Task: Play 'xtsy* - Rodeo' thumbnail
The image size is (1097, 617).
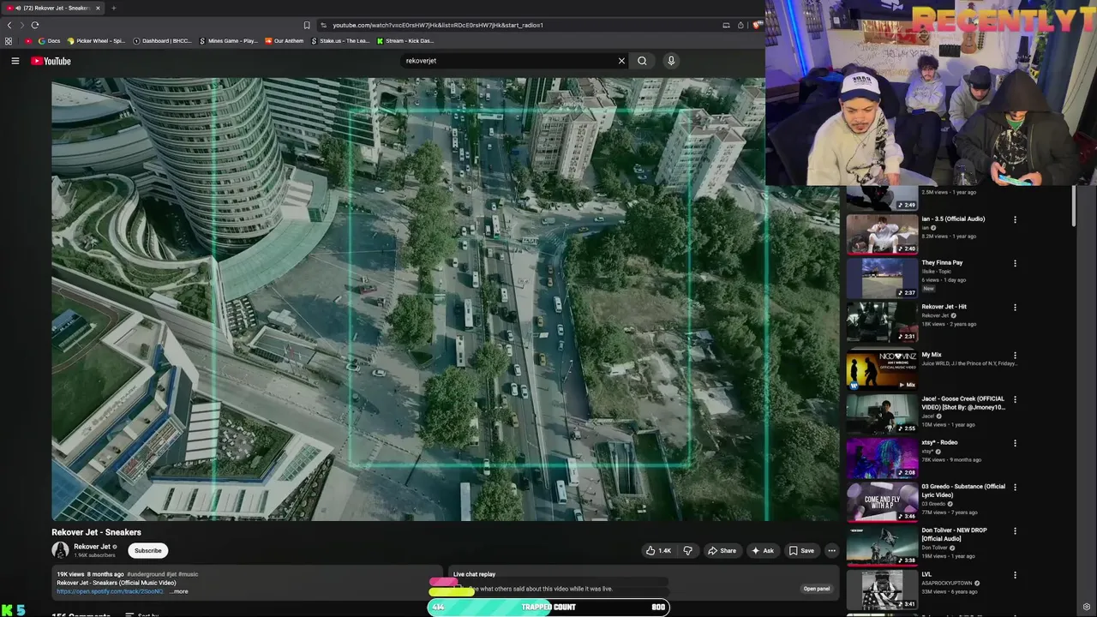Action: tap(882, 458)
